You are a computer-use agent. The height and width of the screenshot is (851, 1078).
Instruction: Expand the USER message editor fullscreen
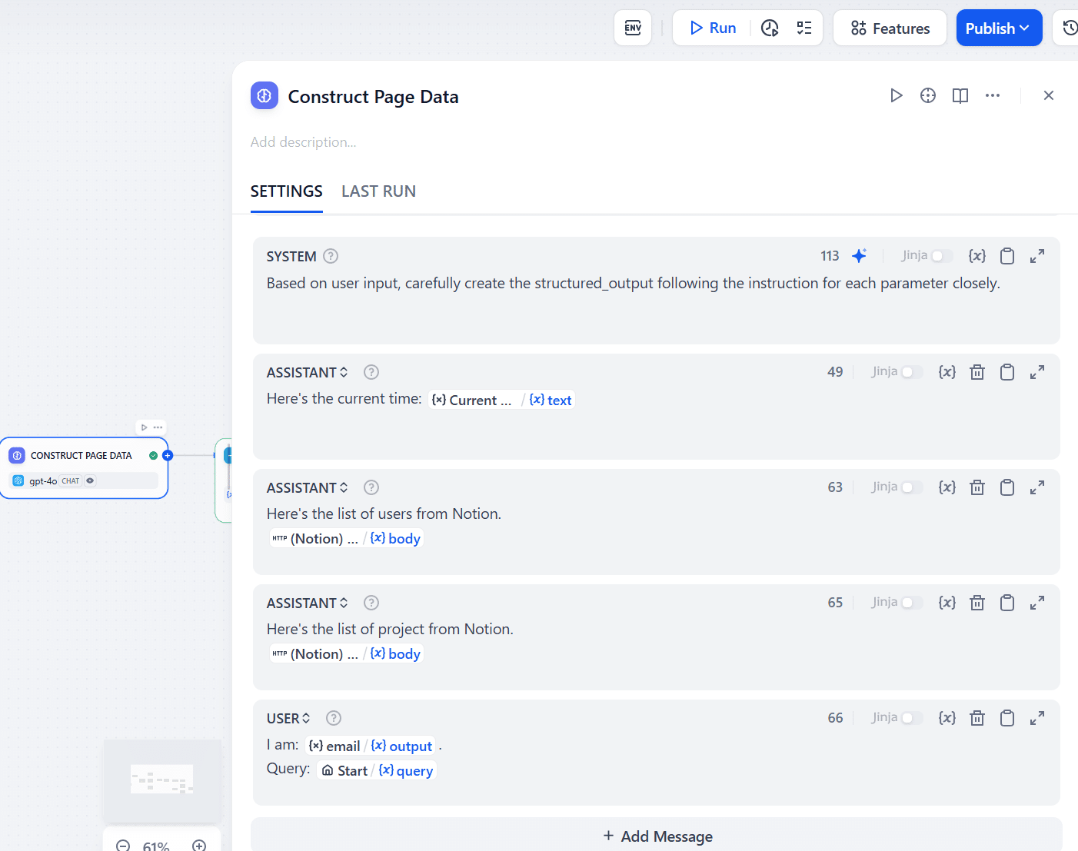(1037, 718)
